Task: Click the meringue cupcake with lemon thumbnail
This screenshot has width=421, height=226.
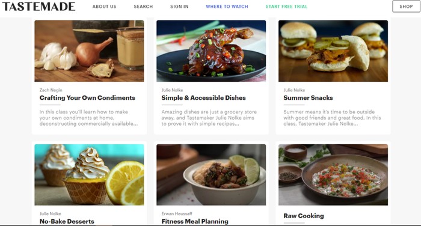Action: (x=89, y=175)
